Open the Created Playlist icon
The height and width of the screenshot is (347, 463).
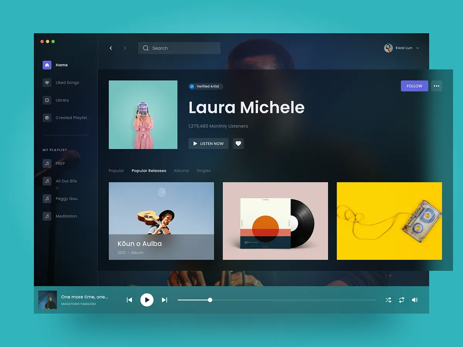pyautogui.click(x=47, y=118)
